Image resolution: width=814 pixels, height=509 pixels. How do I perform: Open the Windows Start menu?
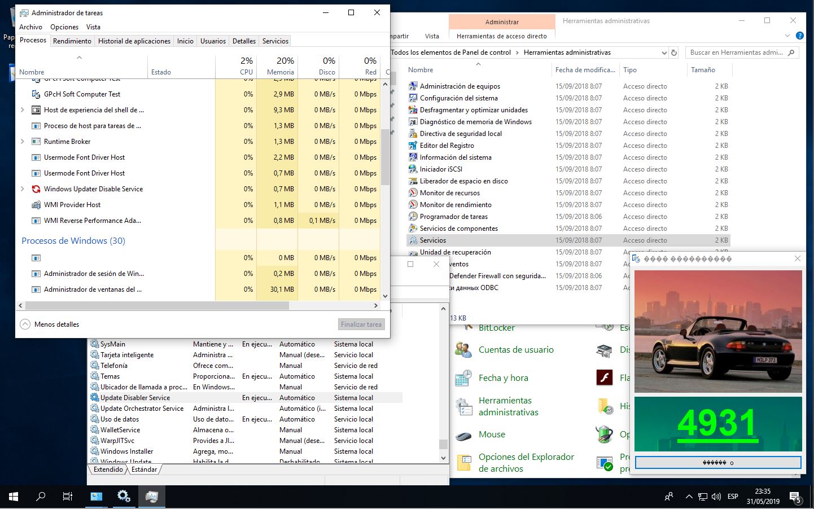[14, 497]
